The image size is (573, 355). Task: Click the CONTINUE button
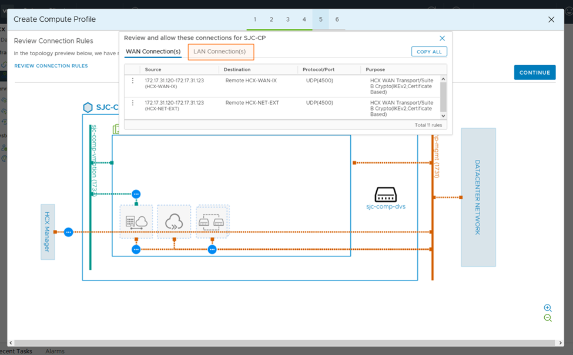pos(534,72)
